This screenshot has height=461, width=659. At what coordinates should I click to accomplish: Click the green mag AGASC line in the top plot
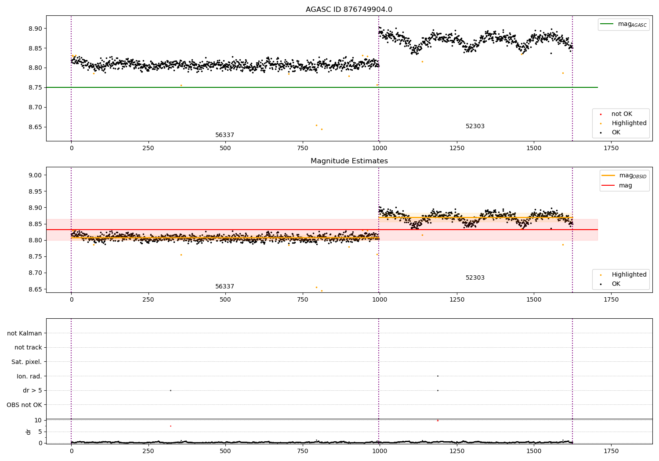[322, 87]
